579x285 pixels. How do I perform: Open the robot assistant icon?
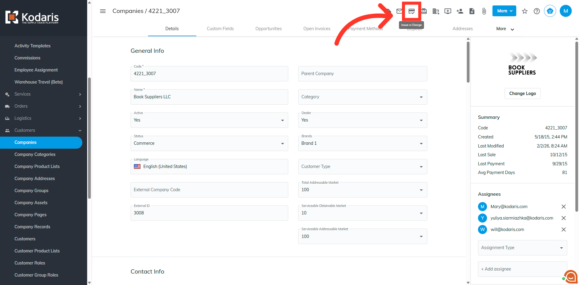pos(550,11)
